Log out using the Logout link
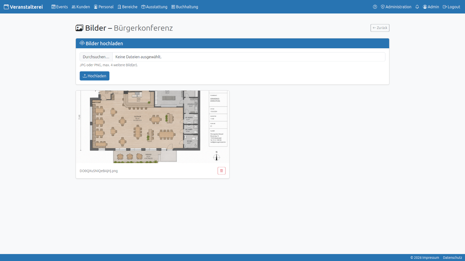 pyautogui.click(x=452, y=7)
